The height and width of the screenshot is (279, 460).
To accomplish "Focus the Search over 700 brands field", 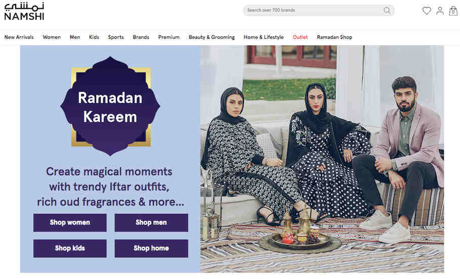I will click(318, 10).
